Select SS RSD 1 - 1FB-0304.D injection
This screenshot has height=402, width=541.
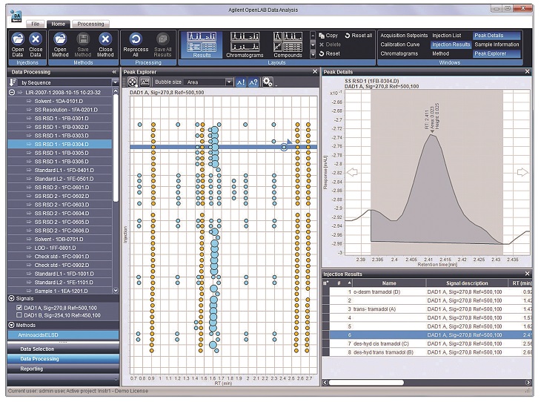60,144
